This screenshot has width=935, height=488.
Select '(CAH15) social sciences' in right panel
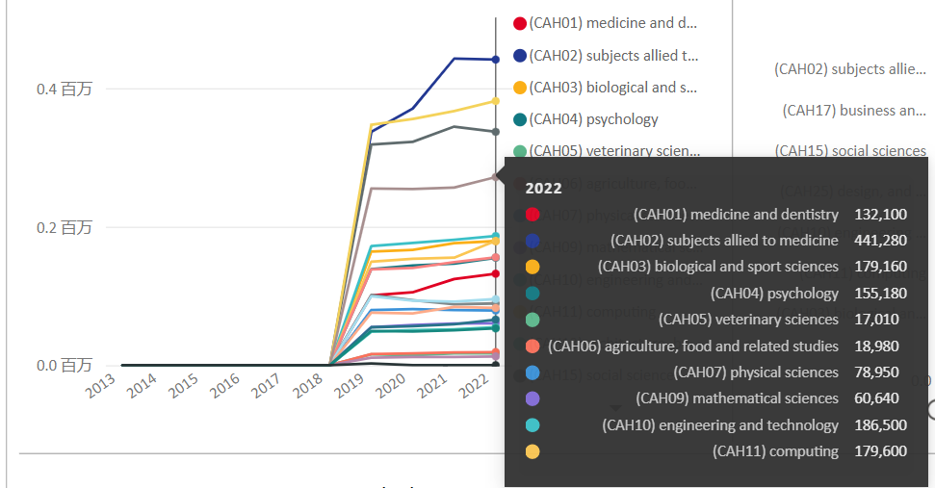[x=850, y=151]
